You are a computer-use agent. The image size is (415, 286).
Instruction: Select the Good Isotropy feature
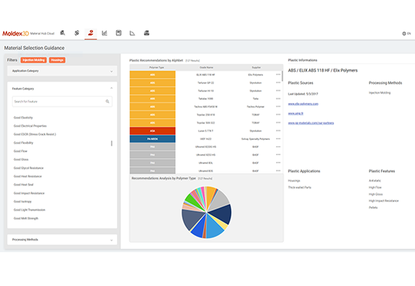[x=23, y=202]
